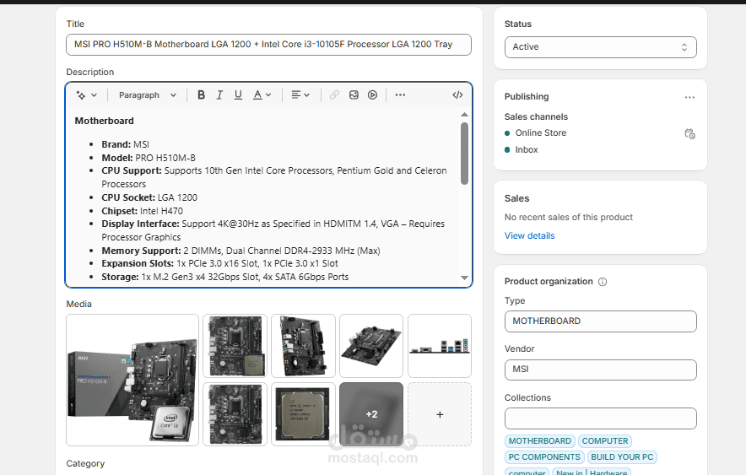Apply bold formatting in description toolbar
Image resolution: width=746 pixels, height=475 pixels.
tap(201, 95)
